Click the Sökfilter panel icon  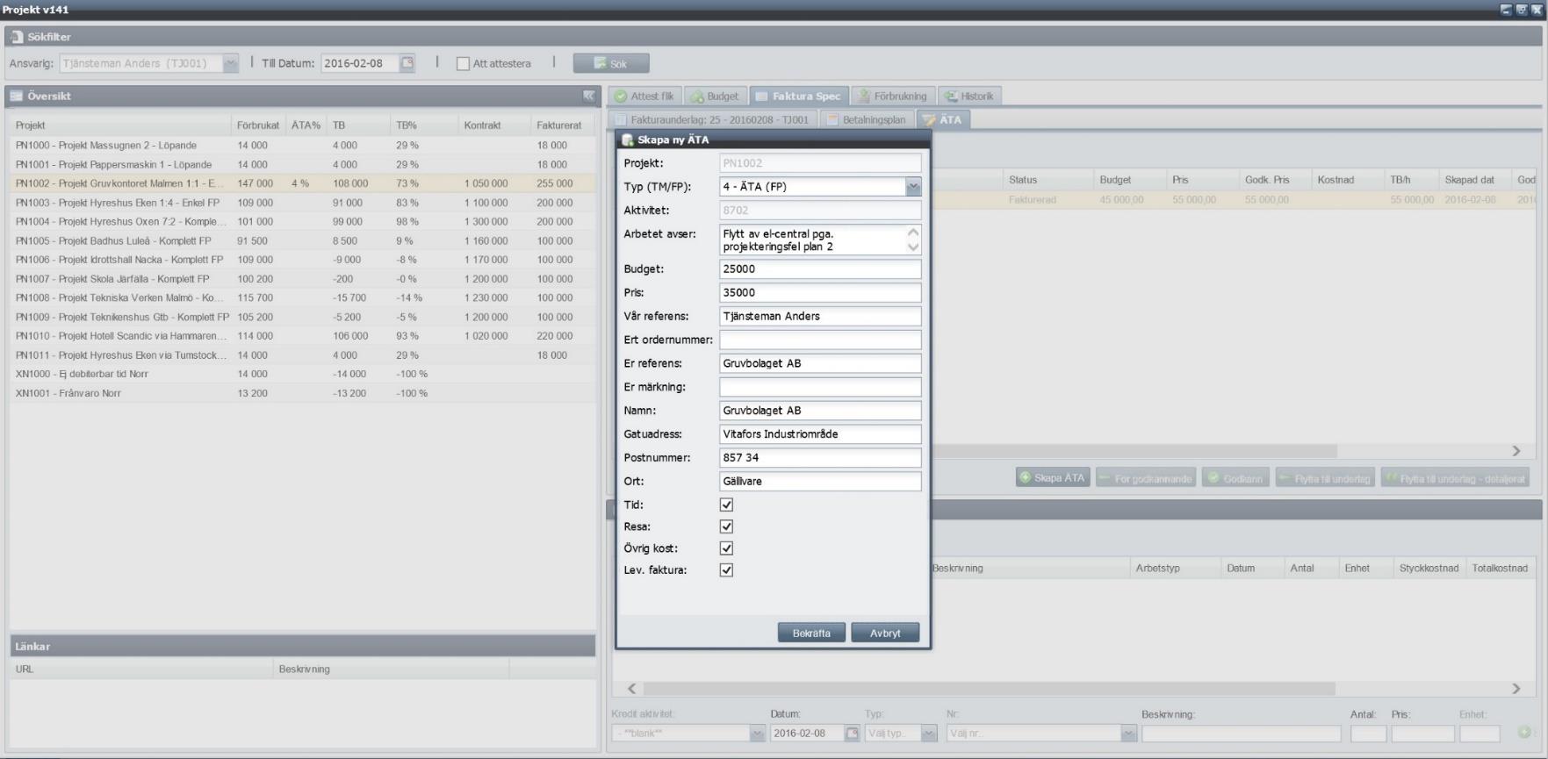point(18,37)
